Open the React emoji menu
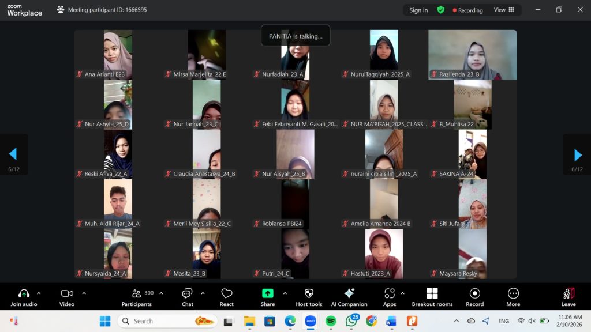591x332 pixels. [x=227, y=297]
